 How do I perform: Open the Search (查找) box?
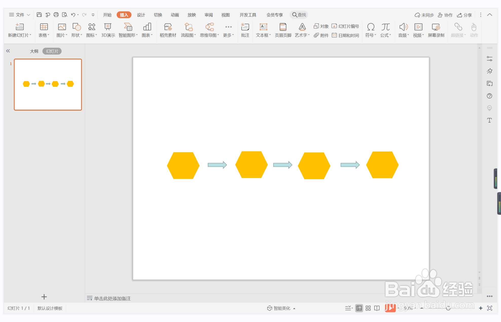299,15
